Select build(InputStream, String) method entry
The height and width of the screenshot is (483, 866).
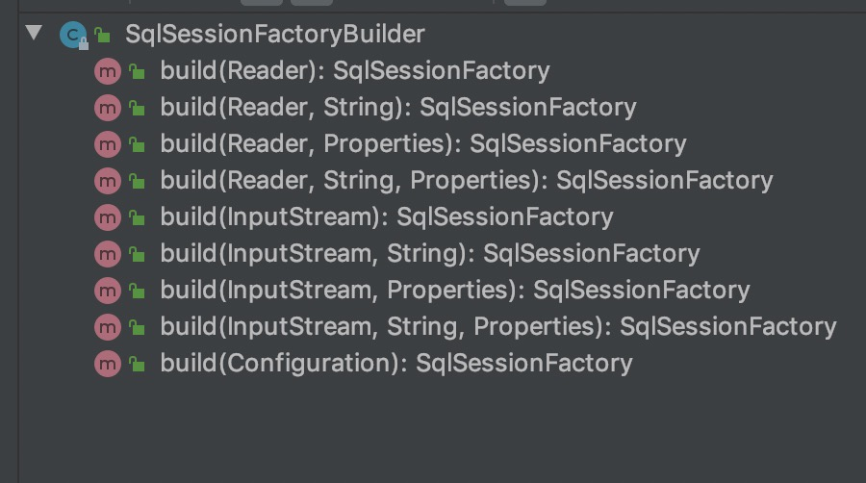pyautogui.click(x=430, y=253)
